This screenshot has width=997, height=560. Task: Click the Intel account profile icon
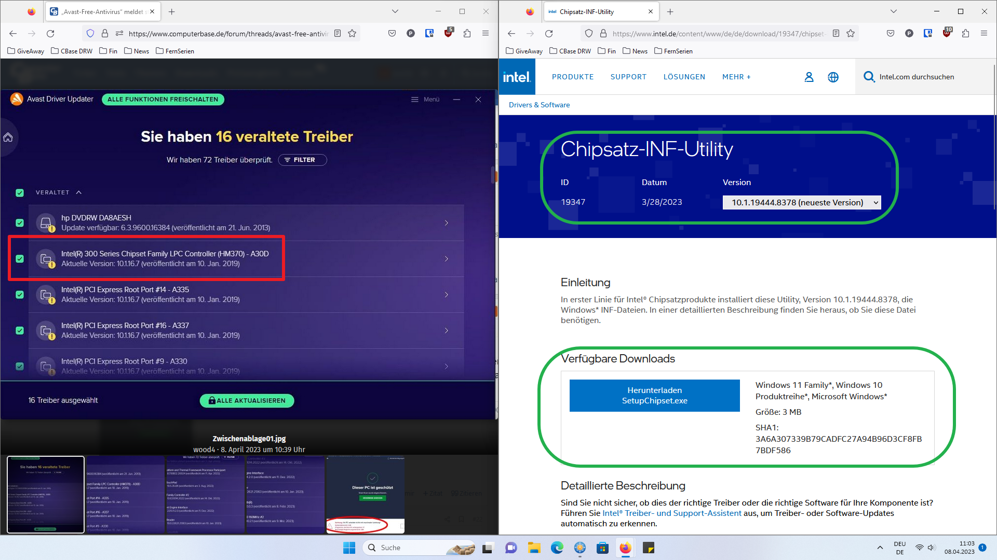809,77
